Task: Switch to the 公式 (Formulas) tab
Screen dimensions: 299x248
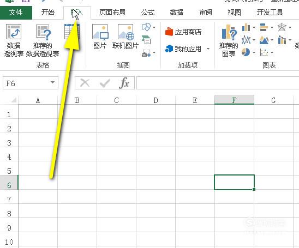Action: tap(148, 13)
